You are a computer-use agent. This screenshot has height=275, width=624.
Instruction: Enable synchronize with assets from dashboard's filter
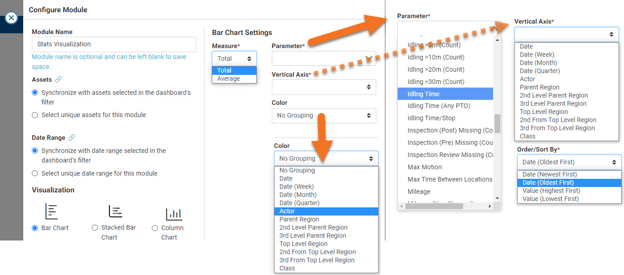35,93
